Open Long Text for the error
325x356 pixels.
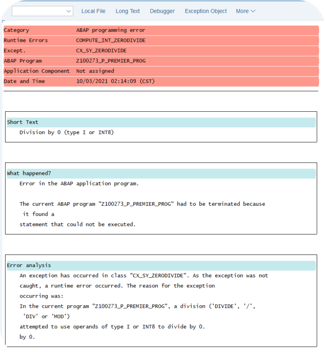coord(127,11)
